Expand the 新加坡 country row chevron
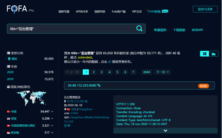 52,133
